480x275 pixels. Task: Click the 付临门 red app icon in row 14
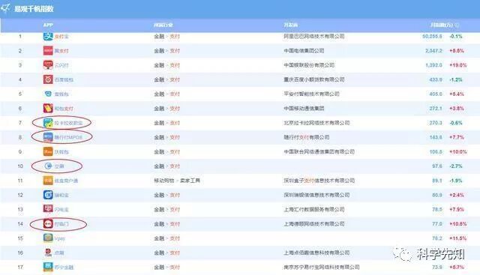point(48,224)
